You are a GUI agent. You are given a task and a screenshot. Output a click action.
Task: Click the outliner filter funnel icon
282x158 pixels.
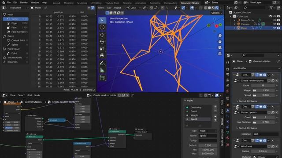271,8
